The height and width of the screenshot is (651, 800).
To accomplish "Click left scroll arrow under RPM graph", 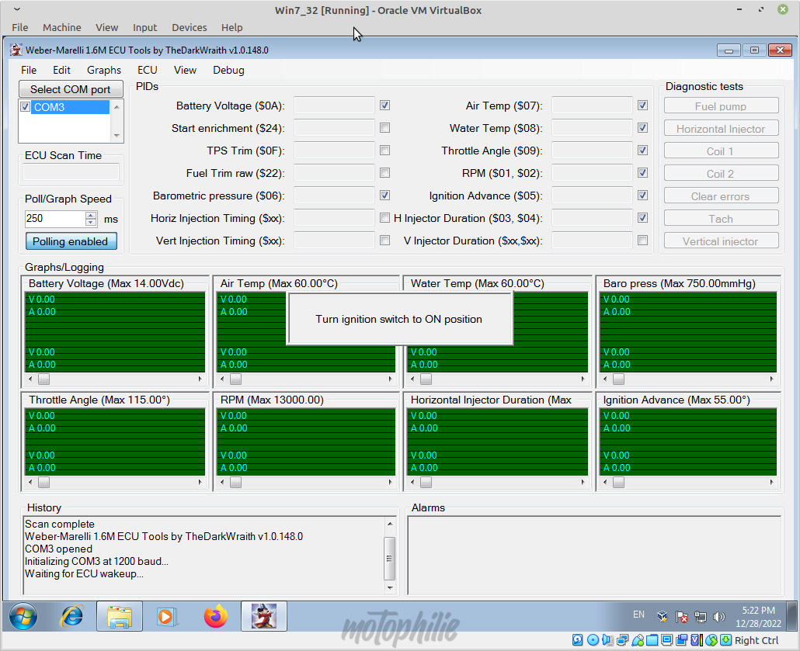I will [x=222, y=483].
